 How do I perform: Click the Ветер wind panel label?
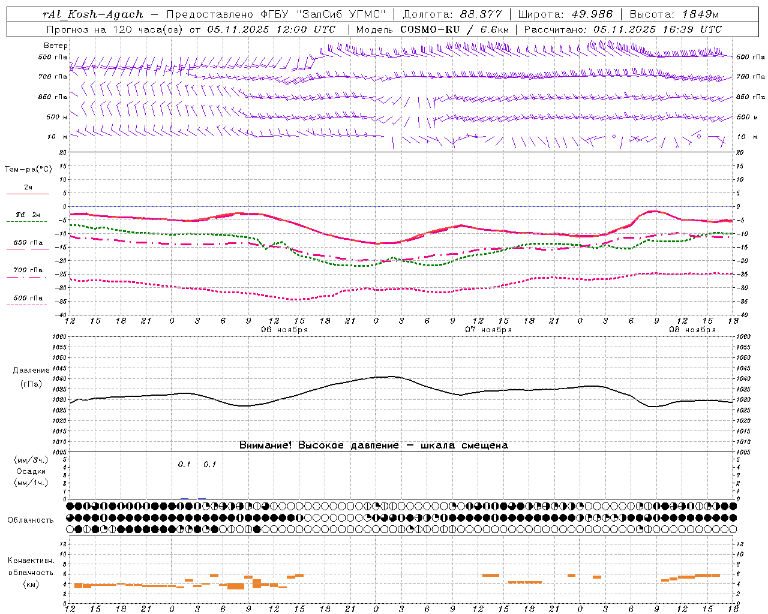56,46
